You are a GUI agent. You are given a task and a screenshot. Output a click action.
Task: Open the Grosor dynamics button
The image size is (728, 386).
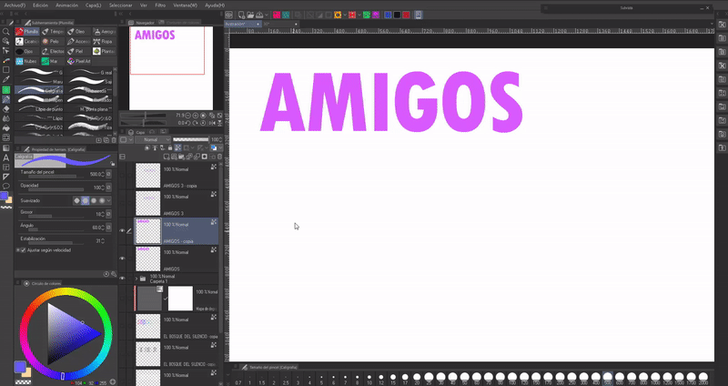tap(108, 214)
